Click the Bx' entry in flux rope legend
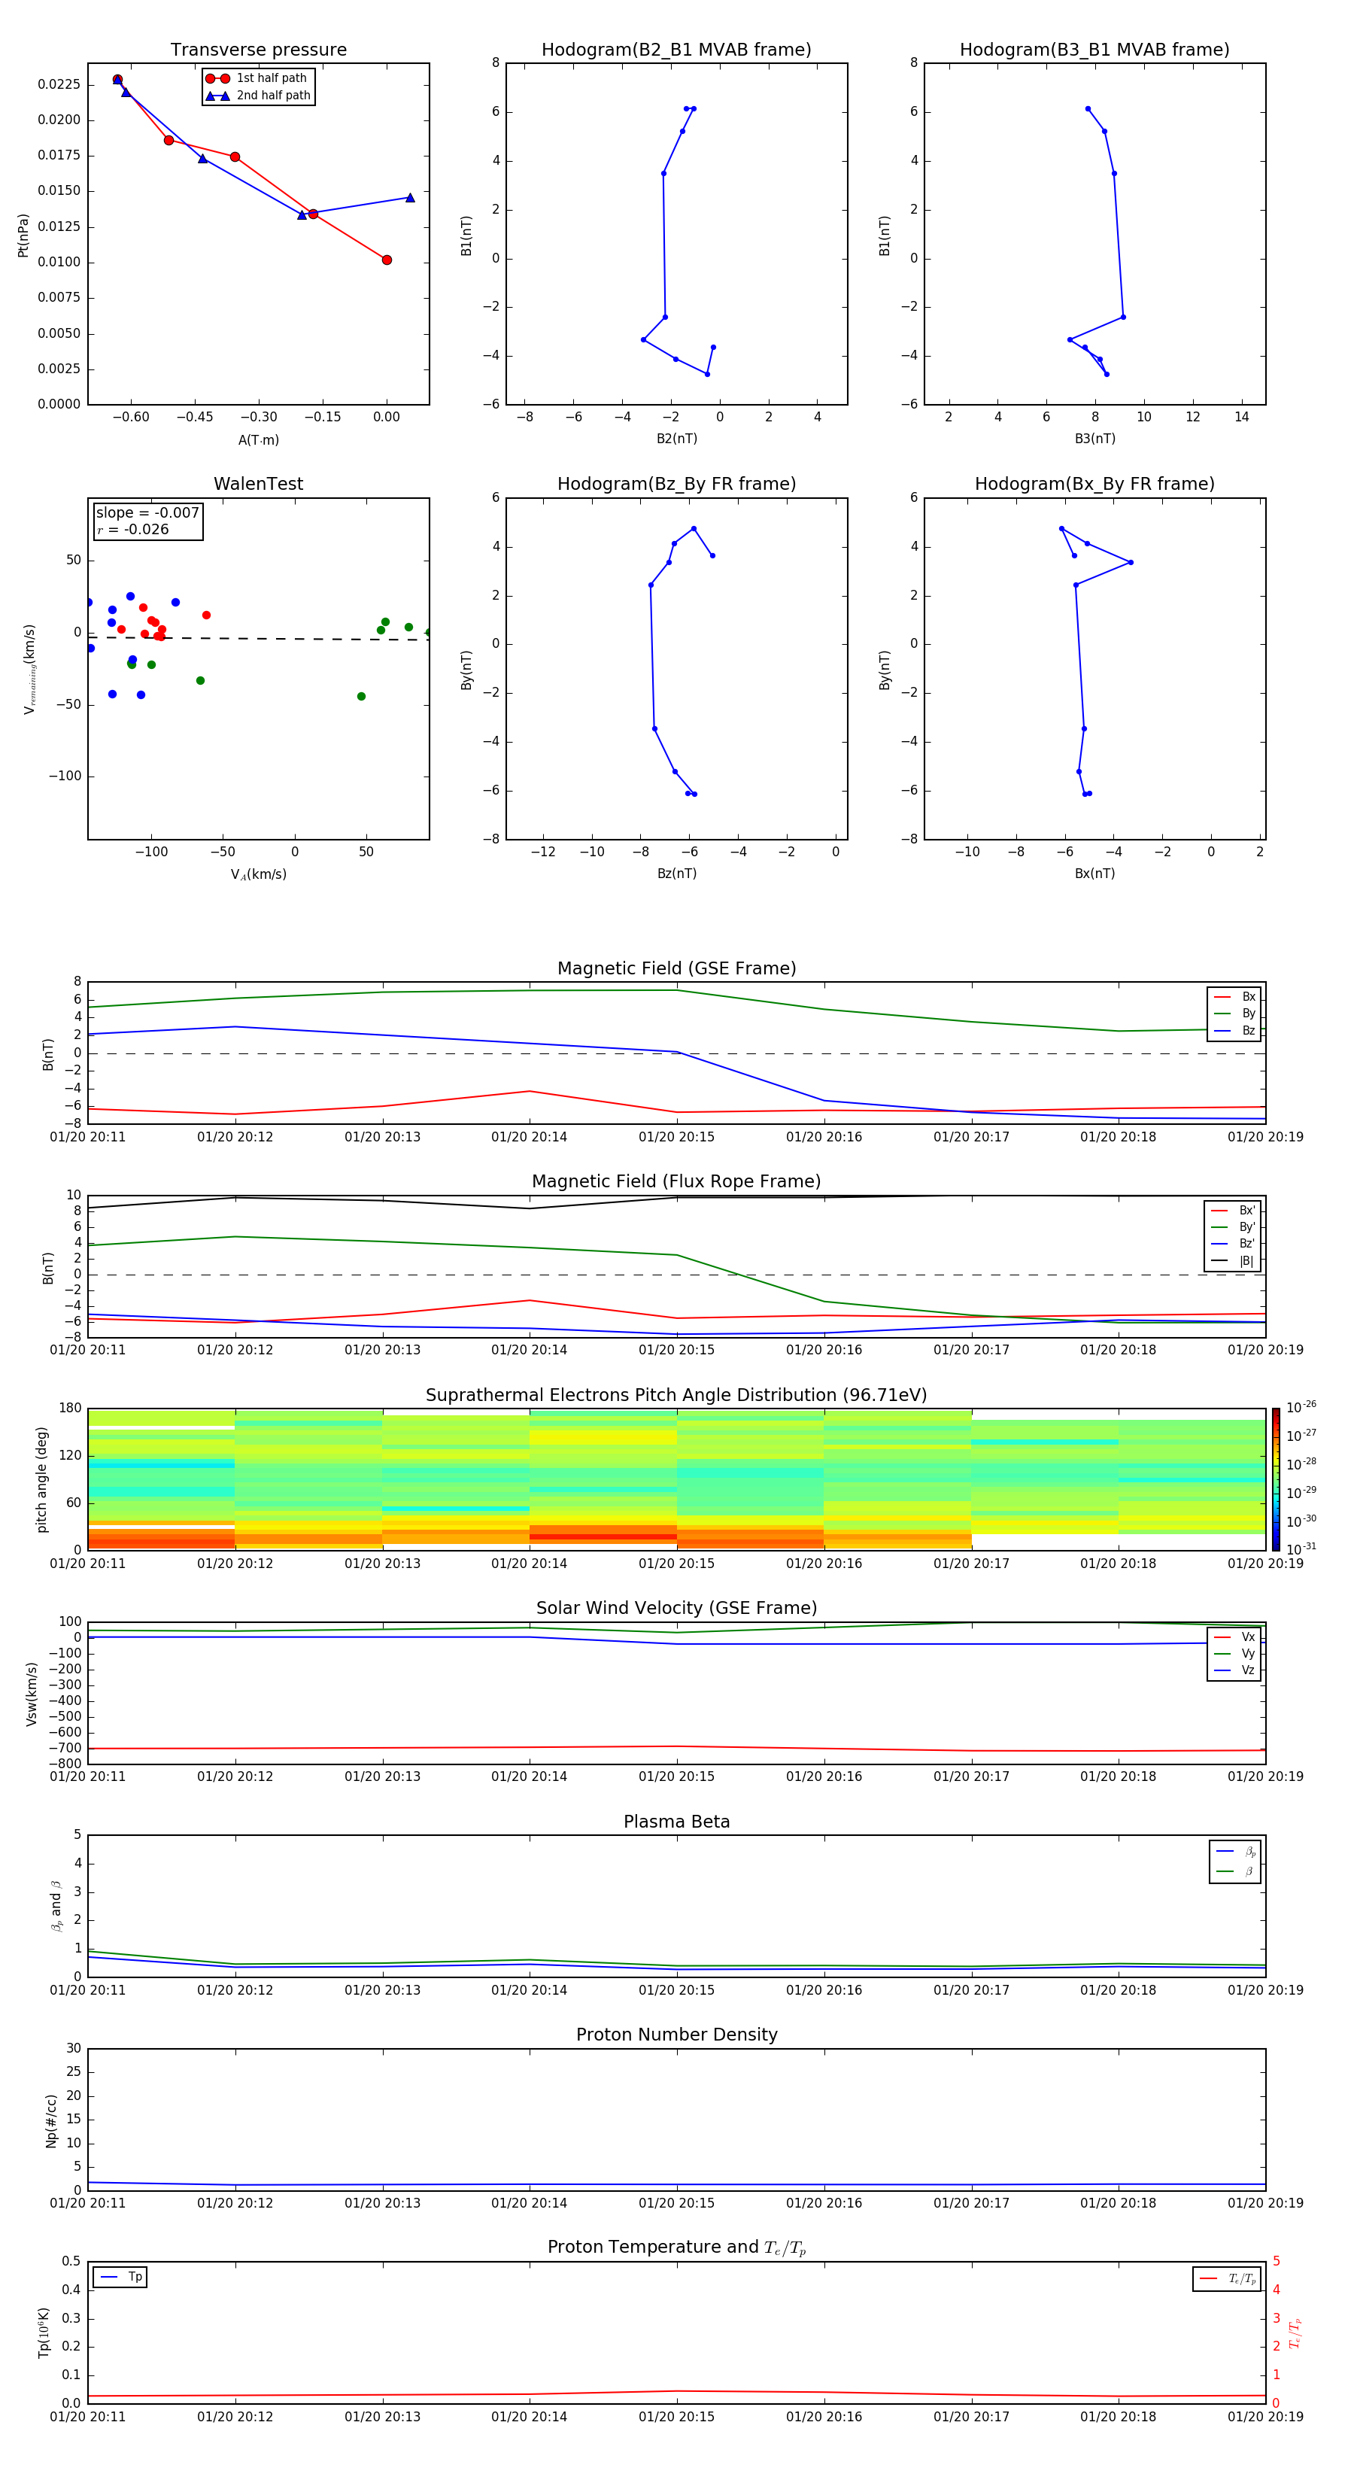This screenshot has width=1354, height=2483. point(1233,1211)
